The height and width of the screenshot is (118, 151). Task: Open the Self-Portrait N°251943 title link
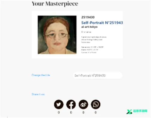tap(102, 23)
